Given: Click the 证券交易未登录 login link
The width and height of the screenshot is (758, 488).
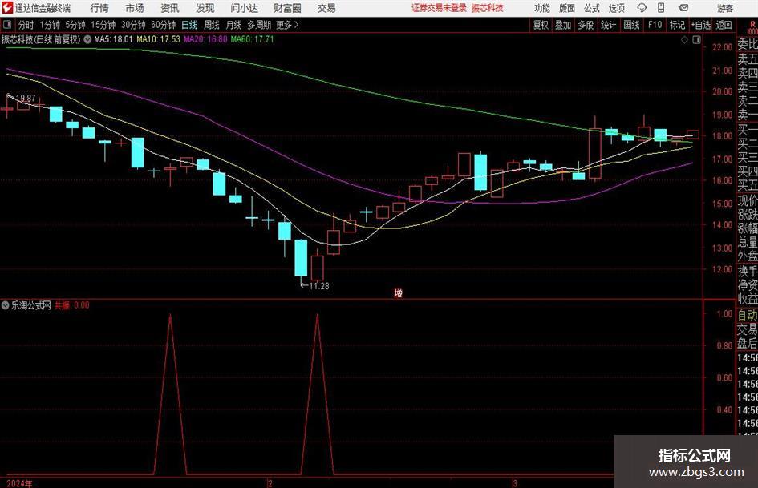Looking at the screenshot, I should 439,8.
